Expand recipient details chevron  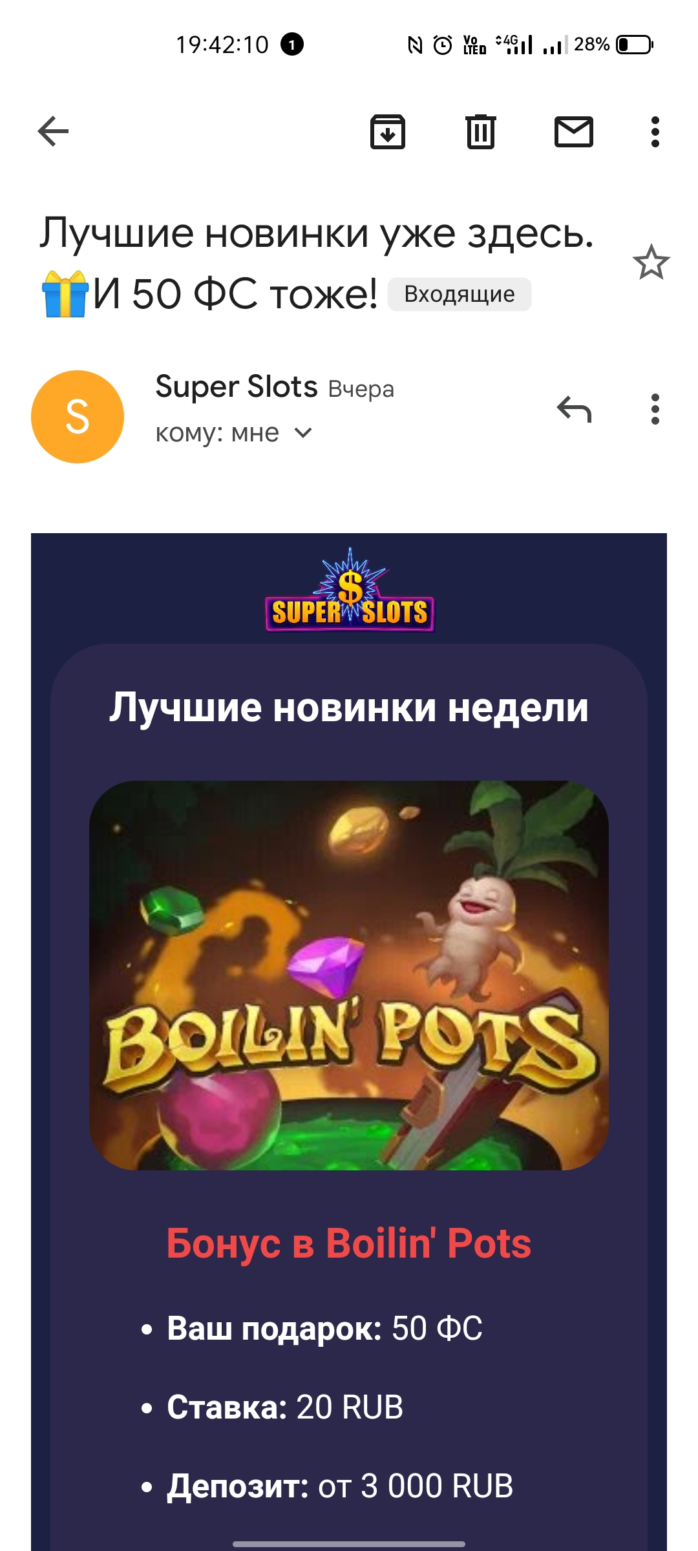click(303, 432)
